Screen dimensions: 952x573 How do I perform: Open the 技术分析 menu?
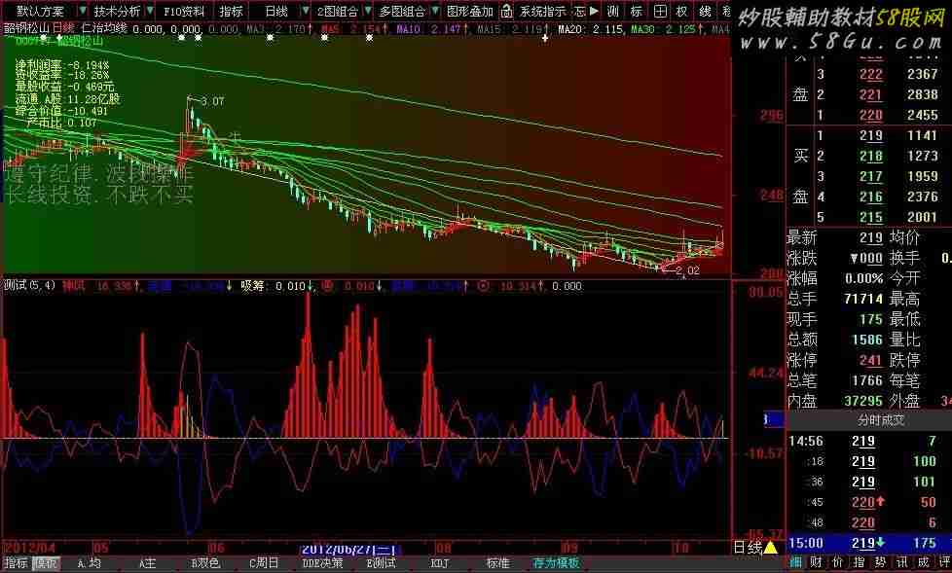117,11
